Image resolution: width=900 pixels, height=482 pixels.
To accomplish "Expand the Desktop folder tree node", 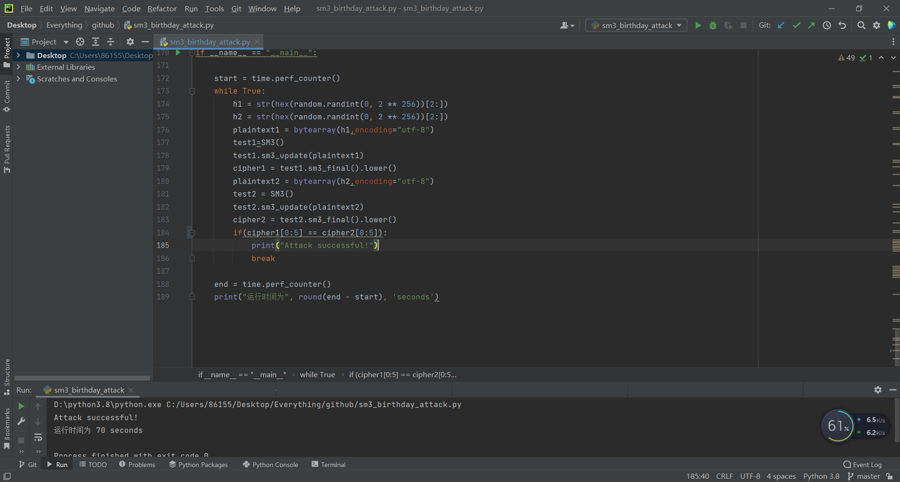I will (18, 55).
